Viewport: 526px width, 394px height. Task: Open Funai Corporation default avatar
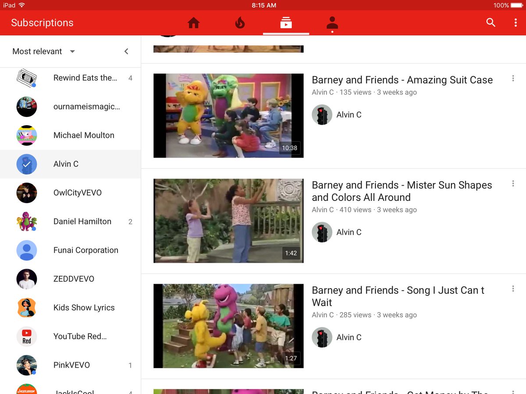tap(27, 250)
